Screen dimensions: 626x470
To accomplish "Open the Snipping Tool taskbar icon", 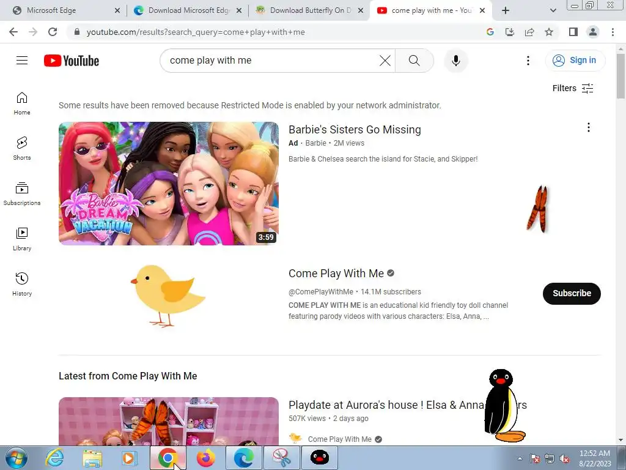I will 282,458.
